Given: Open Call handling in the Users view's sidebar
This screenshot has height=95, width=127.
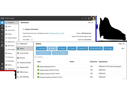Looking at the screenshot, I should [x=25, y=77].
